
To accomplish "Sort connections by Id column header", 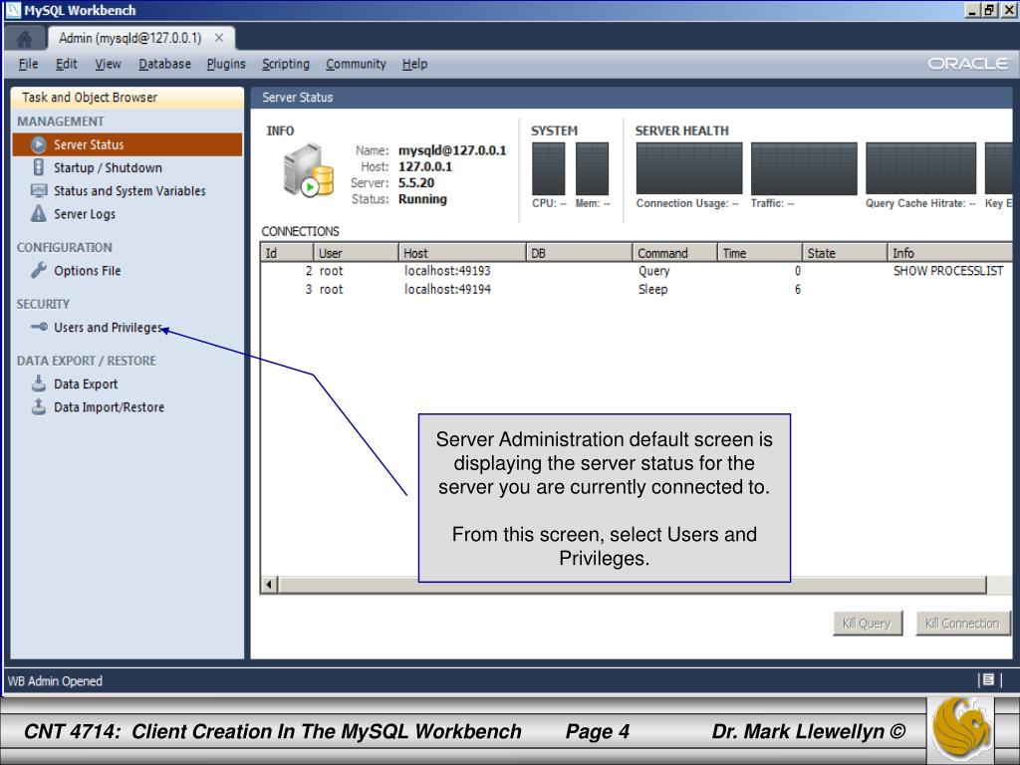I will pyautogui.click(x=287, y=252).
